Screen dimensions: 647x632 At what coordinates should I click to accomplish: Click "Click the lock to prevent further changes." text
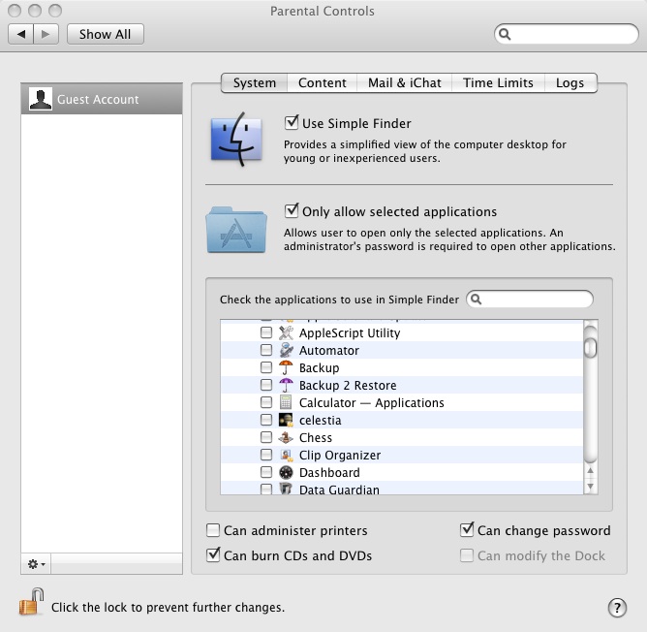[168, 607]
